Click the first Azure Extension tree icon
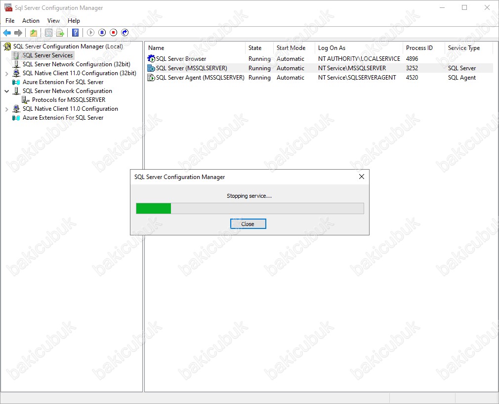 (16, 82)
